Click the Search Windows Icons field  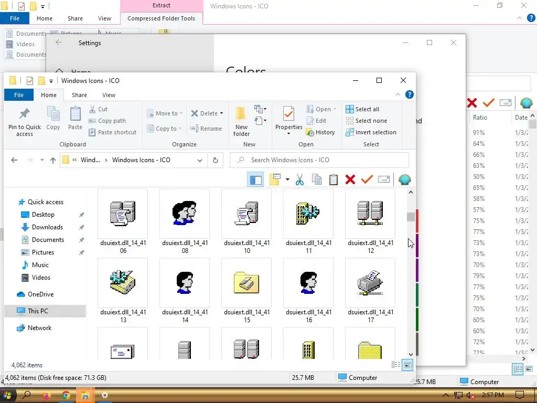(319, 160)
